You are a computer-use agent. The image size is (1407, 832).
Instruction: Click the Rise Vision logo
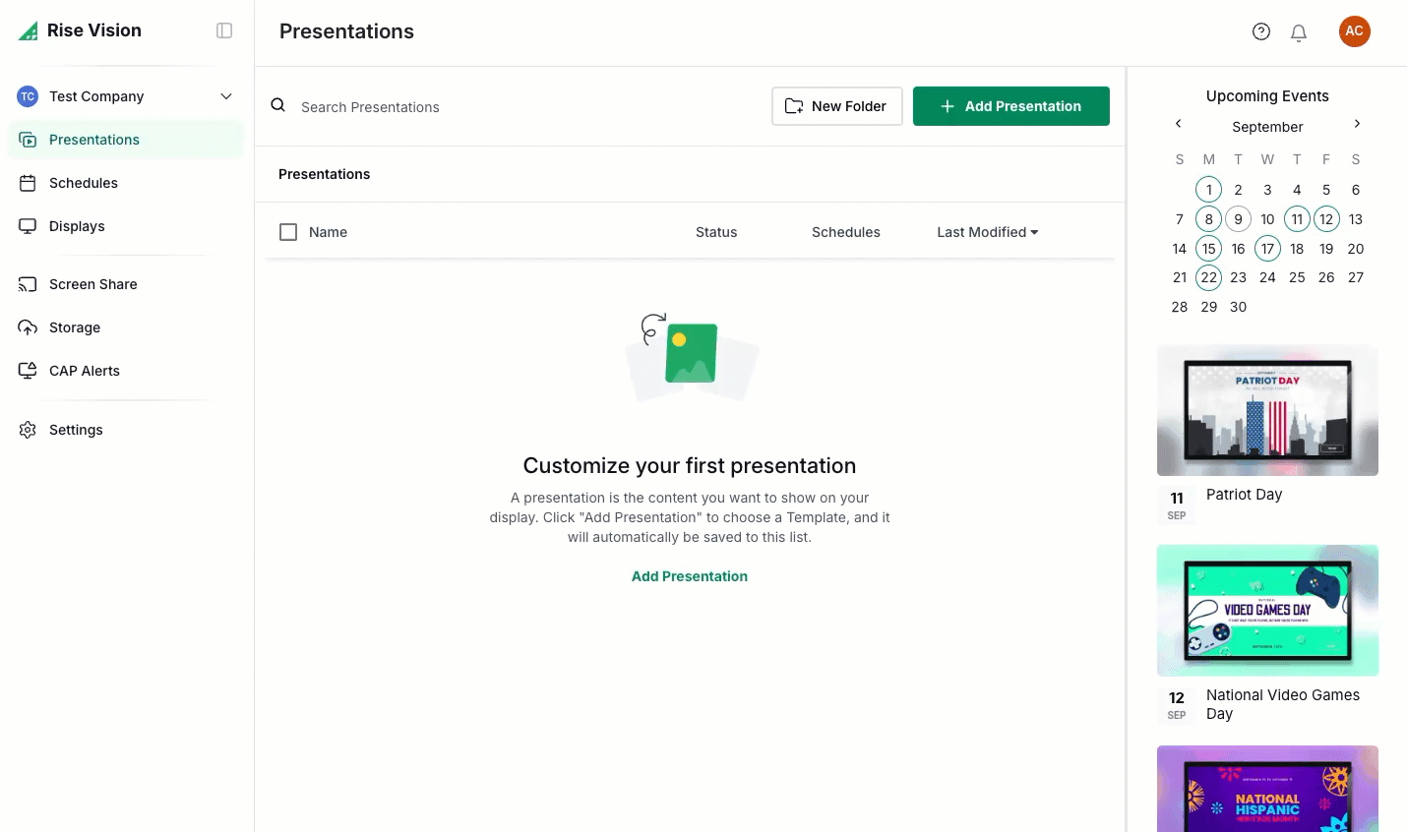click(81, 30)
